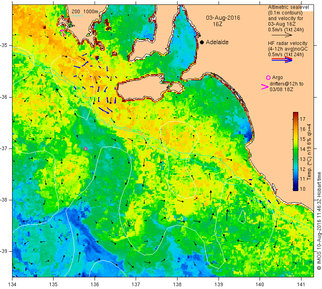Click the red-blue HF radar velocity arrow in the legend
The image size is (322, 289).
point(282,59)
